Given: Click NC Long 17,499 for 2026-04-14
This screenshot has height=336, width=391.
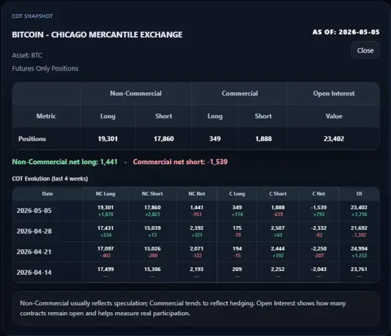Looking at the screenshot, I should [x=106, y=269].
